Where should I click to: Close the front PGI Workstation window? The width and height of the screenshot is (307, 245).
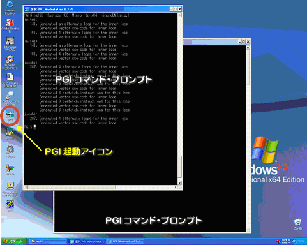pyautogui.click(x=179, y=9)
